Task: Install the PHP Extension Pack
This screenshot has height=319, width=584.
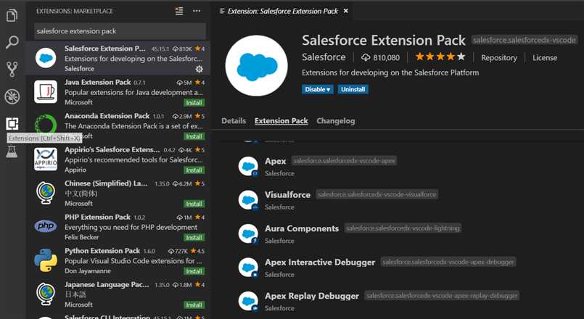Action: click(194, 238)
